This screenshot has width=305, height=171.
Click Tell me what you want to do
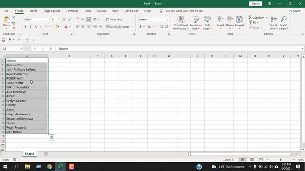[x=184, y=11]
